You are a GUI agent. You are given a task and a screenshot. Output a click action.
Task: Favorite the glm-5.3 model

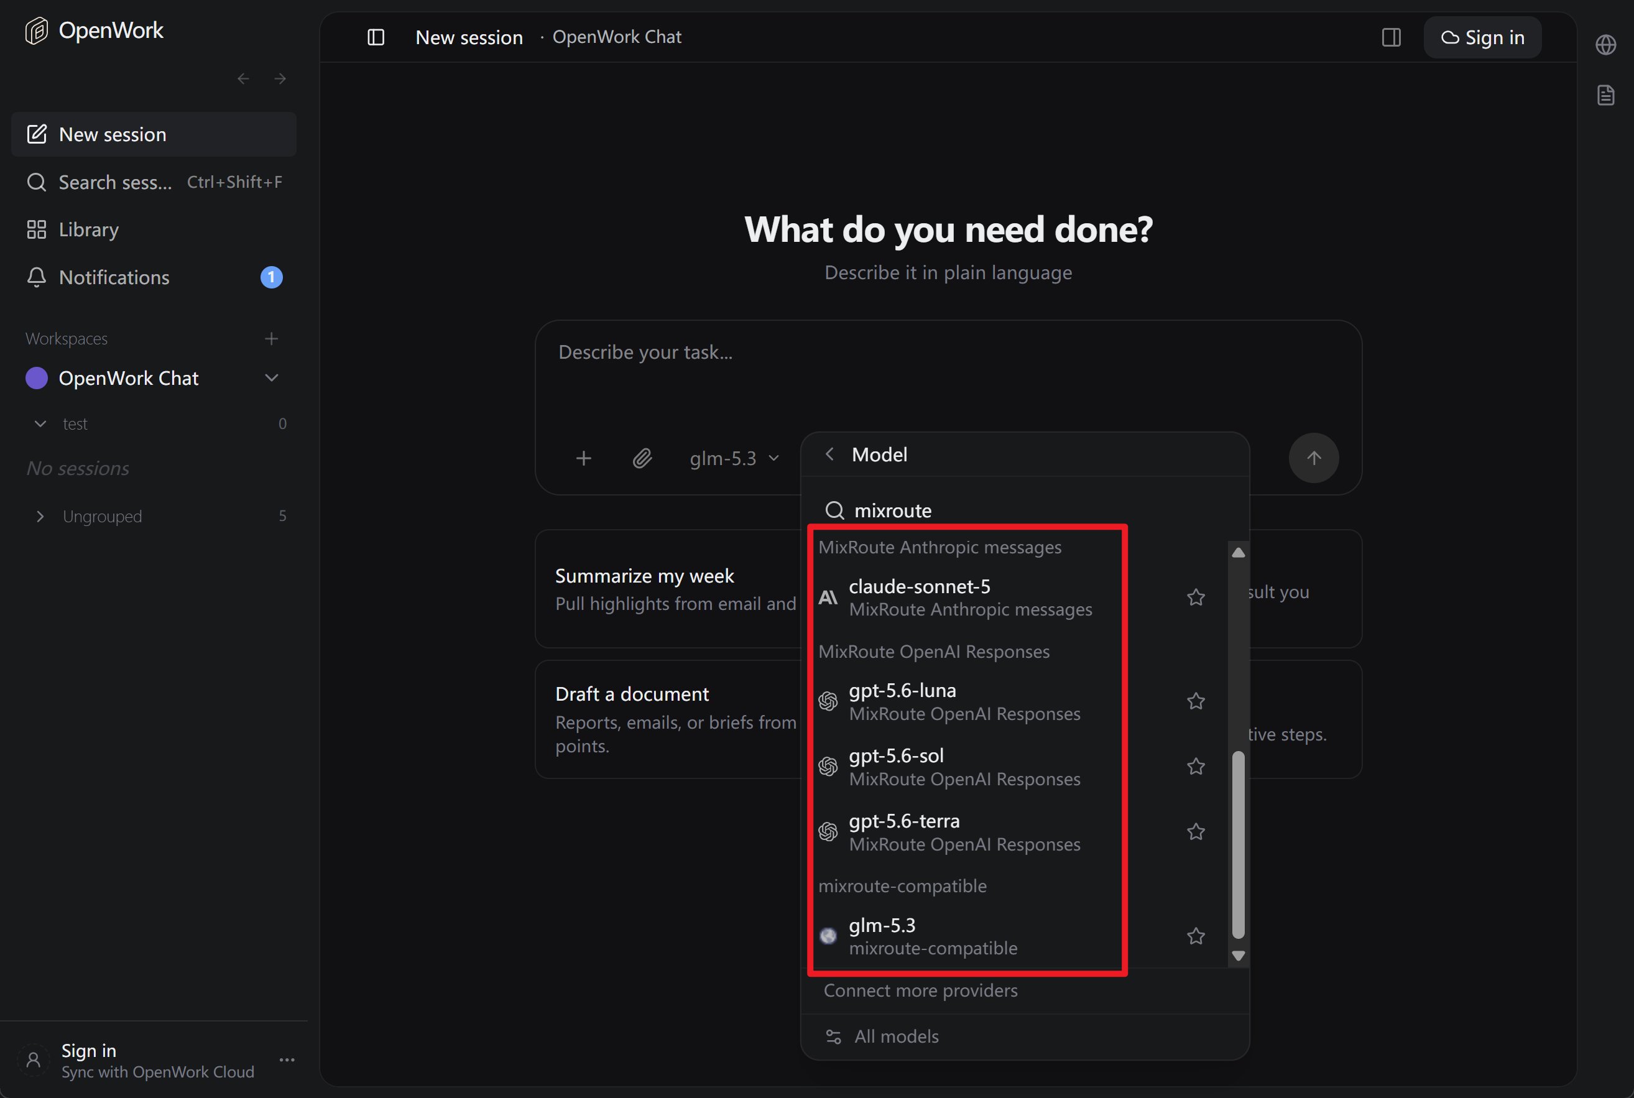[x=1196, y=936]
